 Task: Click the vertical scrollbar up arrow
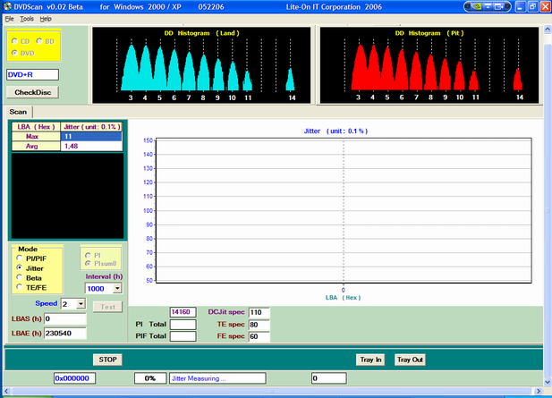548,29
